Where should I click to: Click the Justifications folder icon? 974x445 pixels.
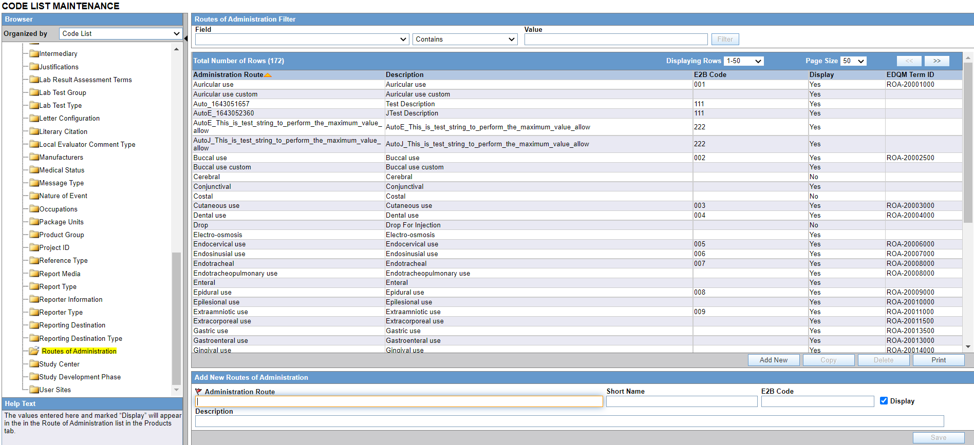pos(34,67)
